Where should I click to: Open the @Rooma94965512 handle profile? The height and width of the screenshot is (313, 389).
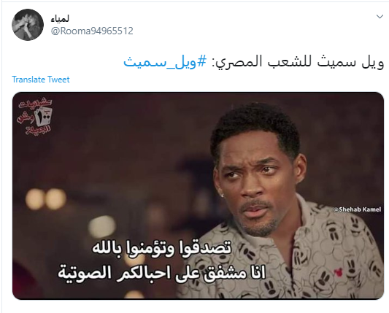click(x=92, y=31)
